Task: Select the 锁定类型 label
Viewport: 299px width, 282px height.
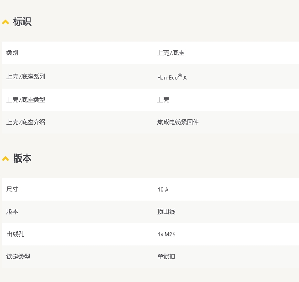Action: [x=18, y=256]
